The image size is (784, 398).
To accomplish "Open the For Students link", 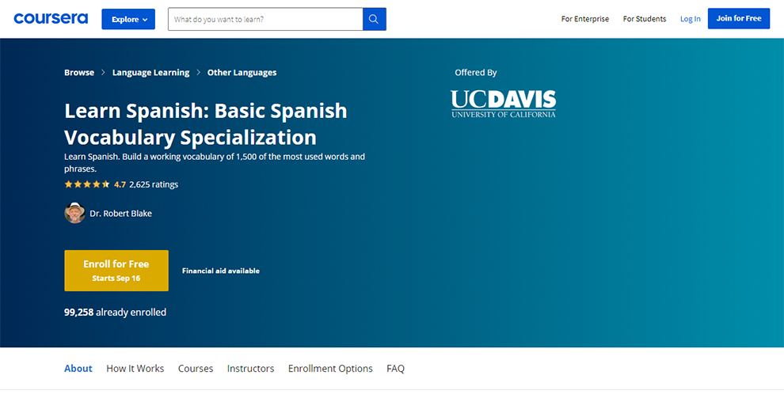I will coord(645,19).
